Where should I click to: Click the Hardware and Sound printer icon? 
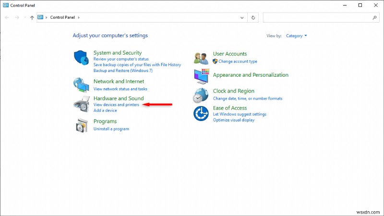coord(82,104)
